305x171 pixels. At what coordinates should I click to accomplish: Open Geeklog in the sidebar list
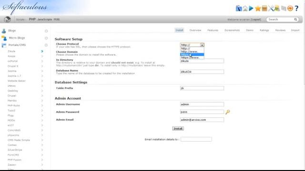(13, 91)
